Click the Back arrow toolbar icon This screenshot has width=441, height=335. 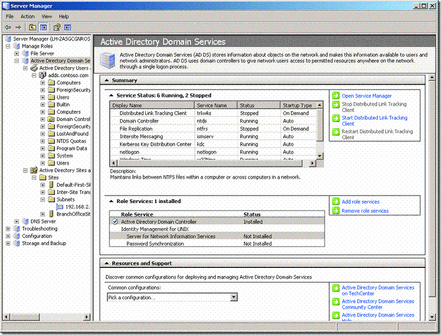coord(8,27)
